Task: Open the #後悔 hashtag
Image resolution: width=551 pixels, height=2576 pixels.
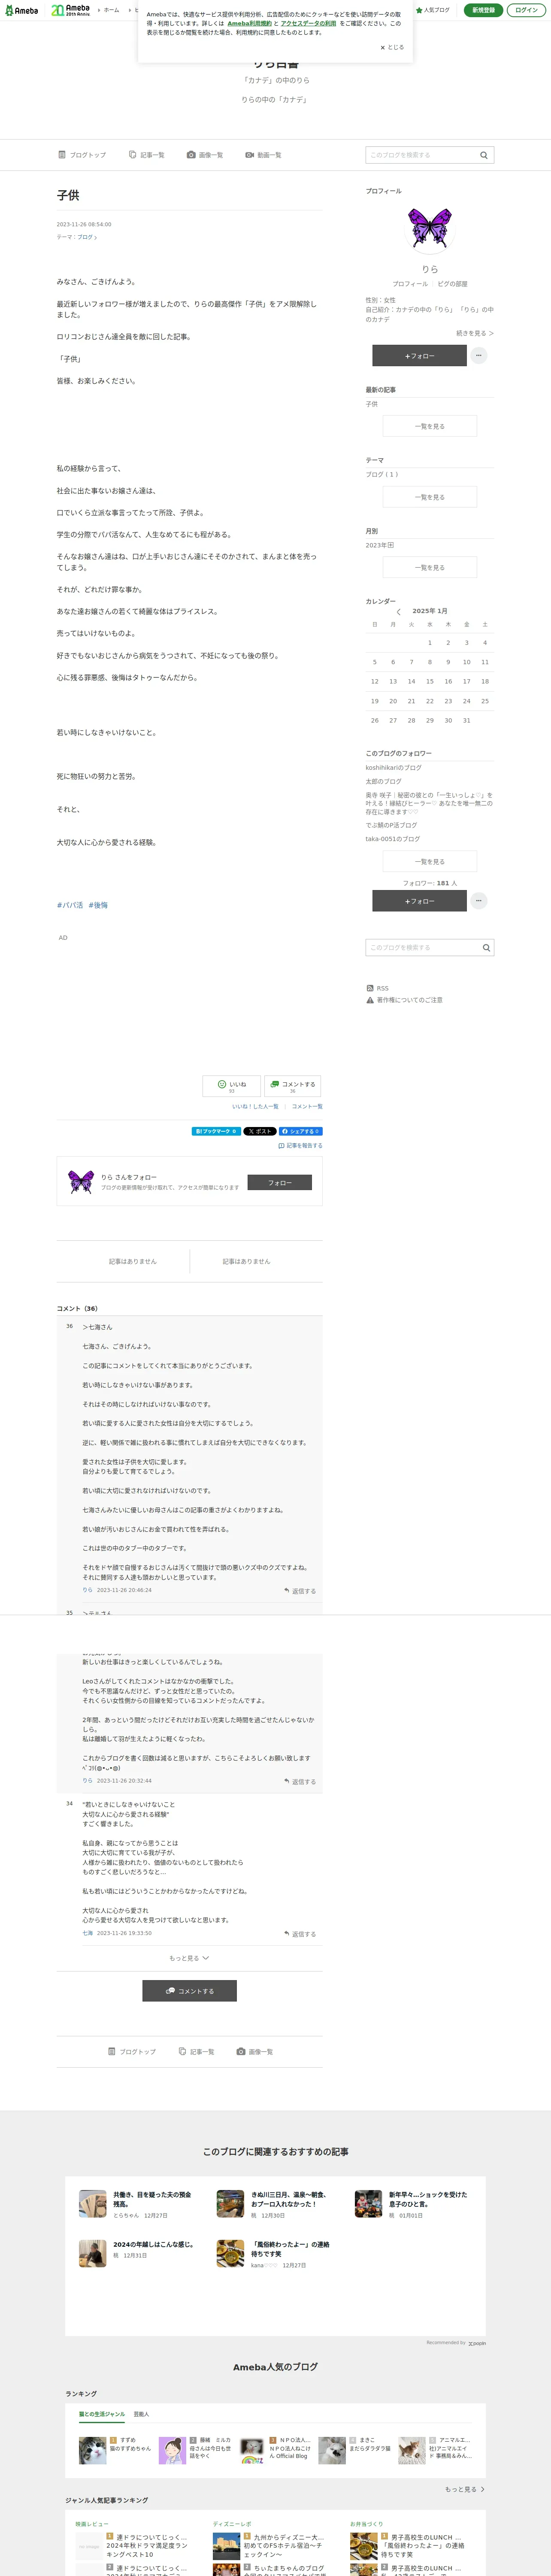Action: pyautogui.click(x=98, y=905)
